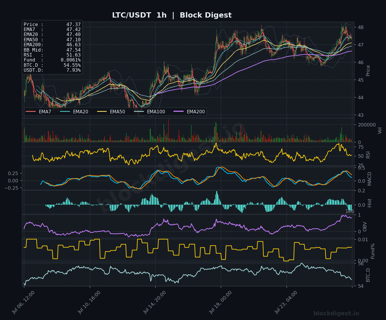386x320 pixels.
Task: Click the Fund% axis label
Action: coord(373,251)
